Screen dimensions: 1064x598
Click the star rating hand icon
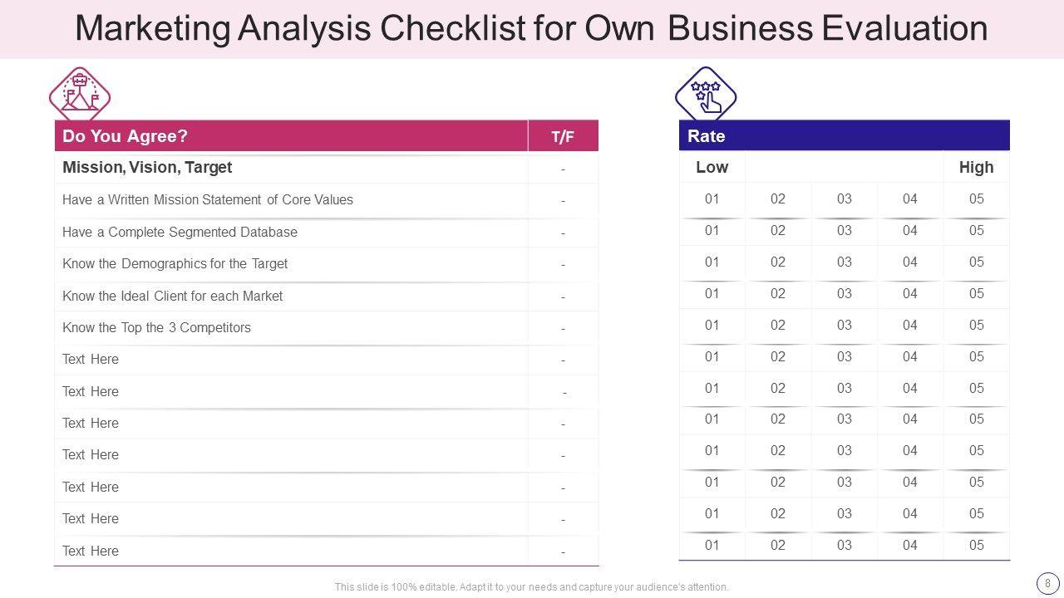tap(706, 93)
